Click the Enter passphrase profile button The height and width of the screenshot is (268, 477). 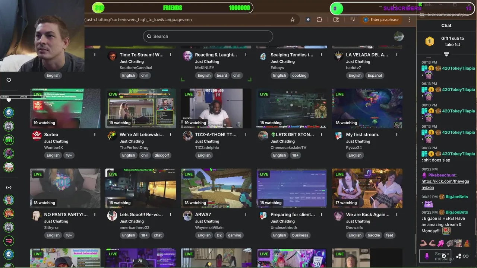click(x=381, y=20)
